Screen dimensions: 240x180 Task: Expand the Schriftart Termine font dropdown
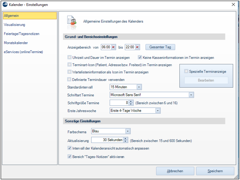(x=191, y=95)
